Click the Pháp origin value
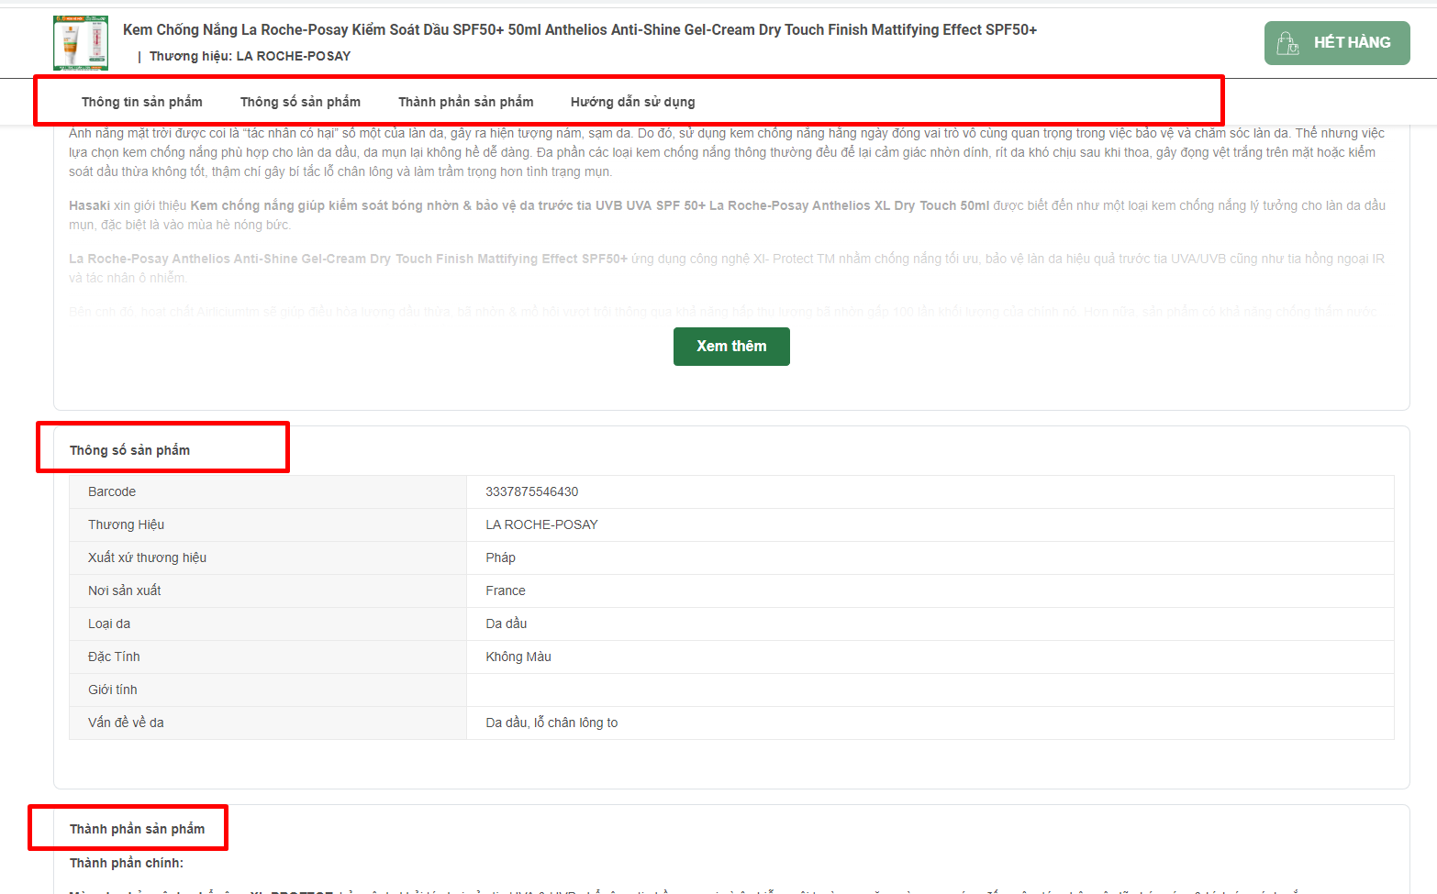 pos(501,557)
